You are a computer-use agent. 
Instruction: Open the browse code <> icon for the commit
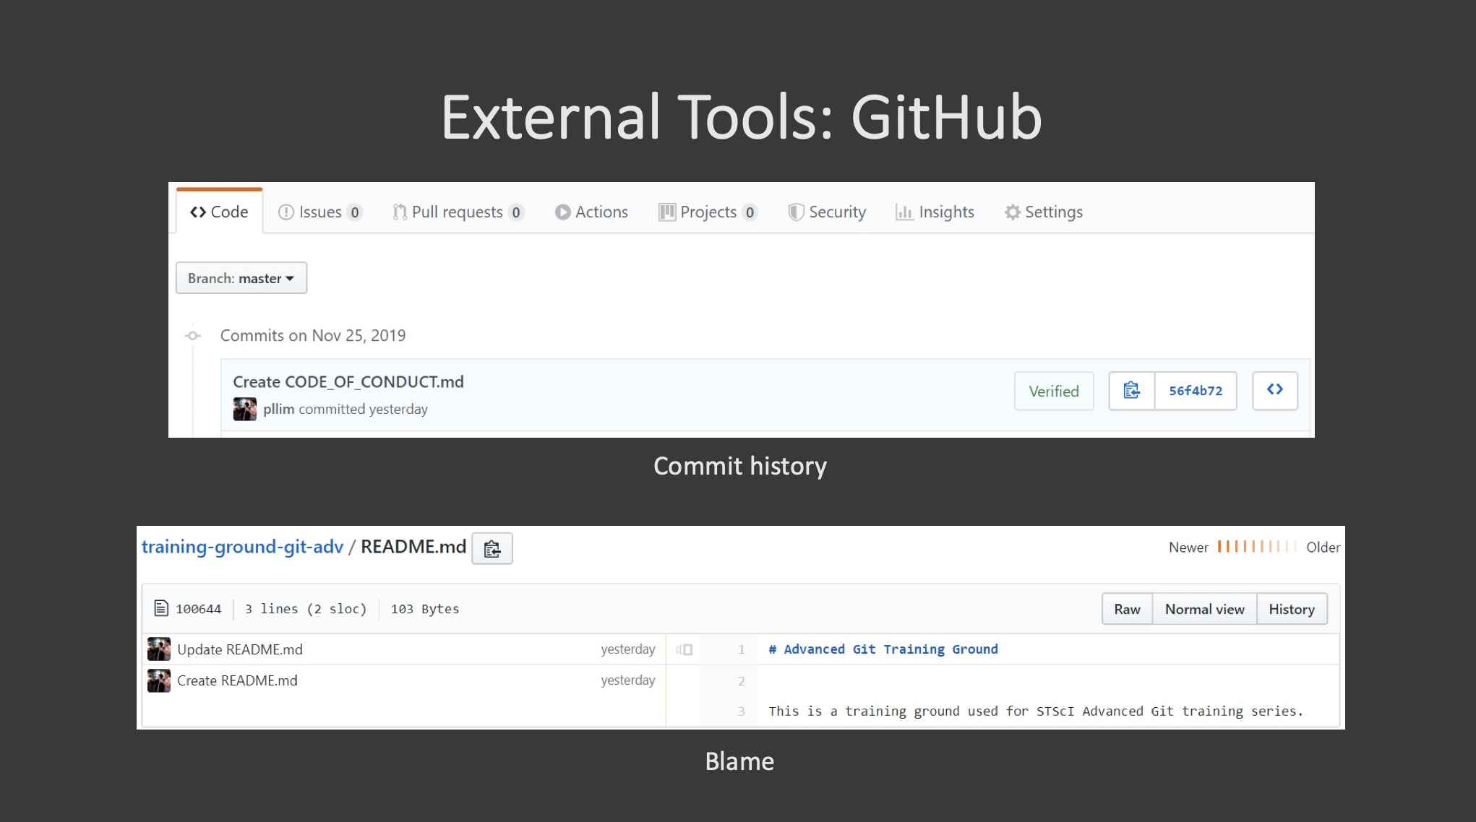click(x=1274, y=390)
